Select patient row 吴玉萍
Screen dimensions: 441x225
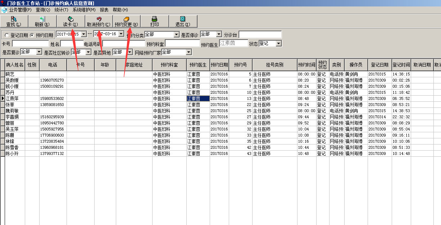click(220, 129)
